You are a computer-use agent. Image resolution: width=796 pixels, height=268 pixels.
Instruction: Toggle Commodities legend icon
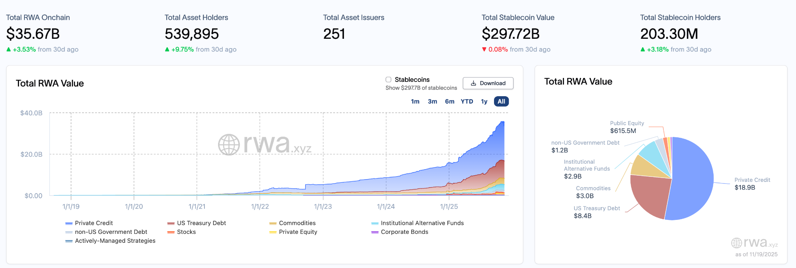point(273,223)
